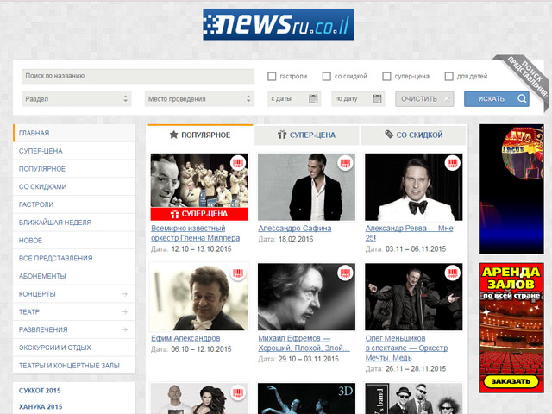Screen dimensions: 552x414
Task: Click the 'по дату' date field
Action: (x=358, y=99)
